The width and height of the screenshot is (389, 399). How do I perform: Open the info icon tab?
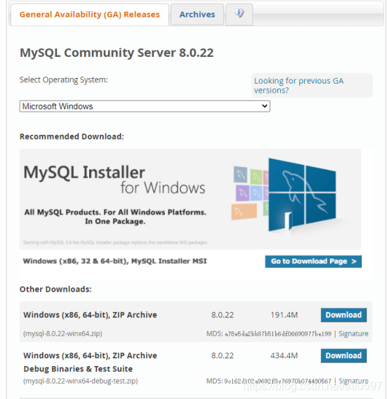[239, 15]
